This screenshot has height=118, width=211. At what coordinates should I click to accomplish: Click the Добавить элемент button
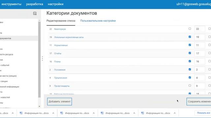click(59, 102)
